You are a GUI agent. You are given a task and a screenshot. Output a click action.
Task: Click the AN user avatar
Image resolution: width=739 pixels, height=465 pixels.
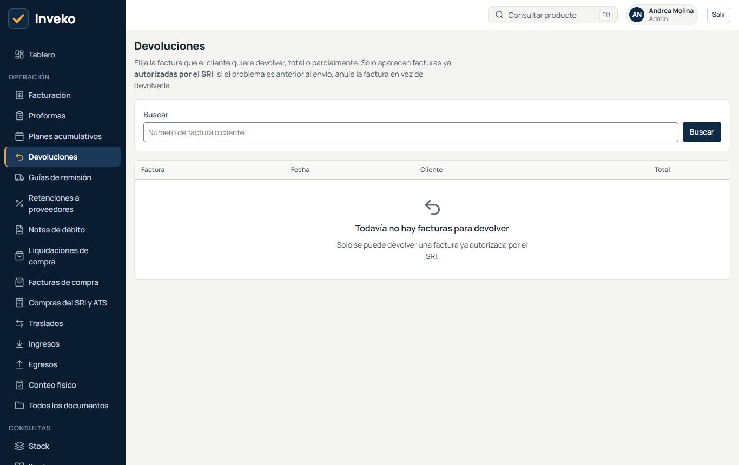point(637,15)
